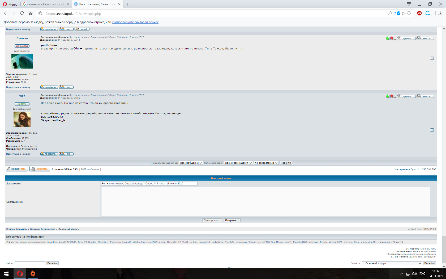Expand the 'Все сообщения' dropdown
The width and height of the screenshot is (446, 279).
click(x=191, y=163)
